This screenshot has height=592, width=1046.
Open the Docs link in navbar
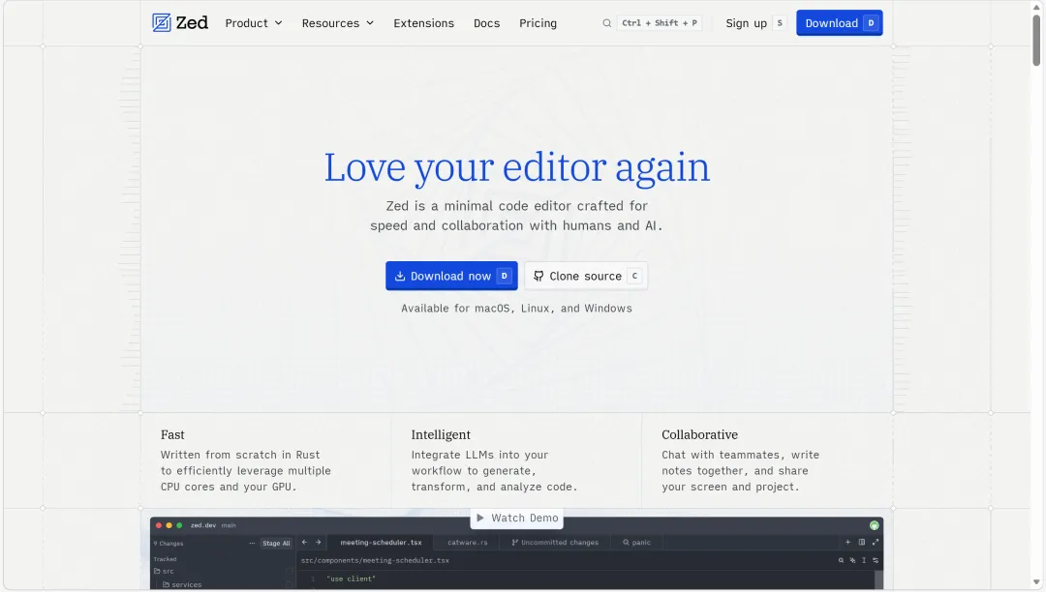pyautogui.click(x=486, y=22)
